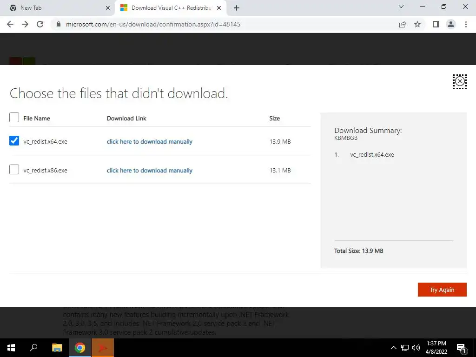The width and height of the screenshot is (476, 357).
Task: Click the Chrome icon in the taskbar
Action: point(80,348)
